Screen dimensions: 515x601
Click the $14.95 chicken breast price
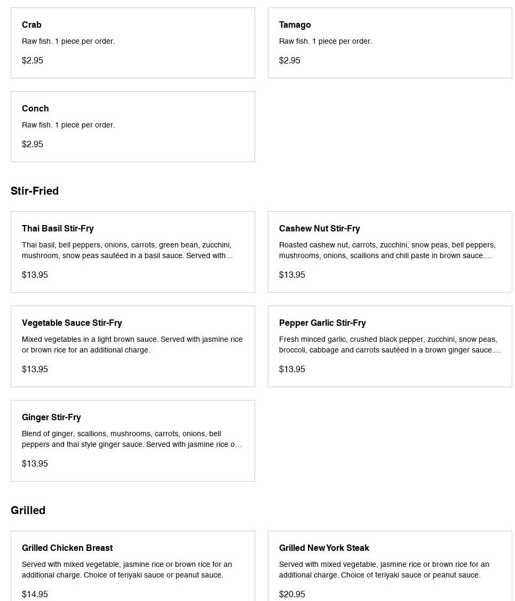coord(35,594)
